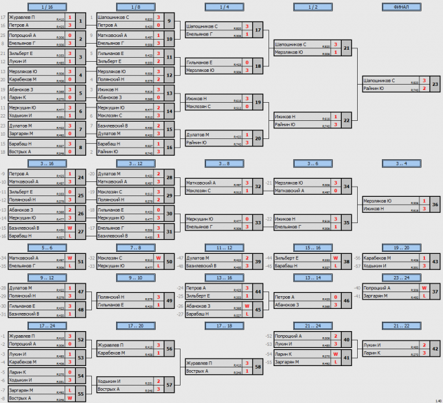Click the "3 .. 8" section header
The width and height of the screenshot is (443, 403).
[x=224, y=163]
